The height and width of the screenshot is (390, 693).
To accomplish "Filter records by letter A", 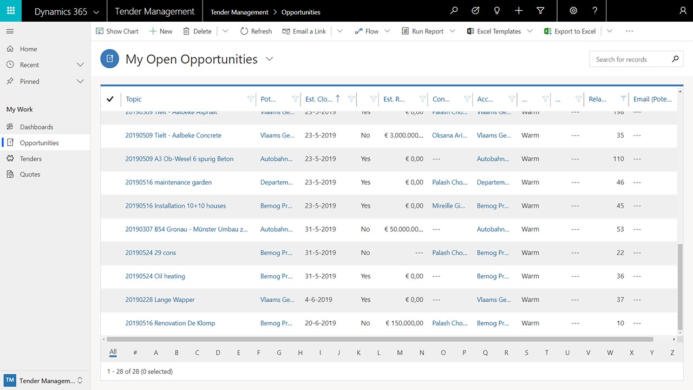I will (x=156, y=353).
